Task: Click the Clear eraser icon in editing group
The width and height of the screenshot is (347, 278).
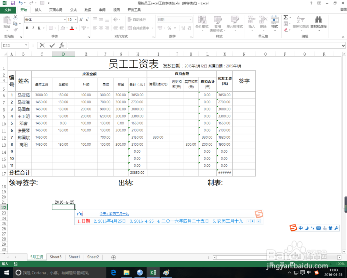Action: 286,30
